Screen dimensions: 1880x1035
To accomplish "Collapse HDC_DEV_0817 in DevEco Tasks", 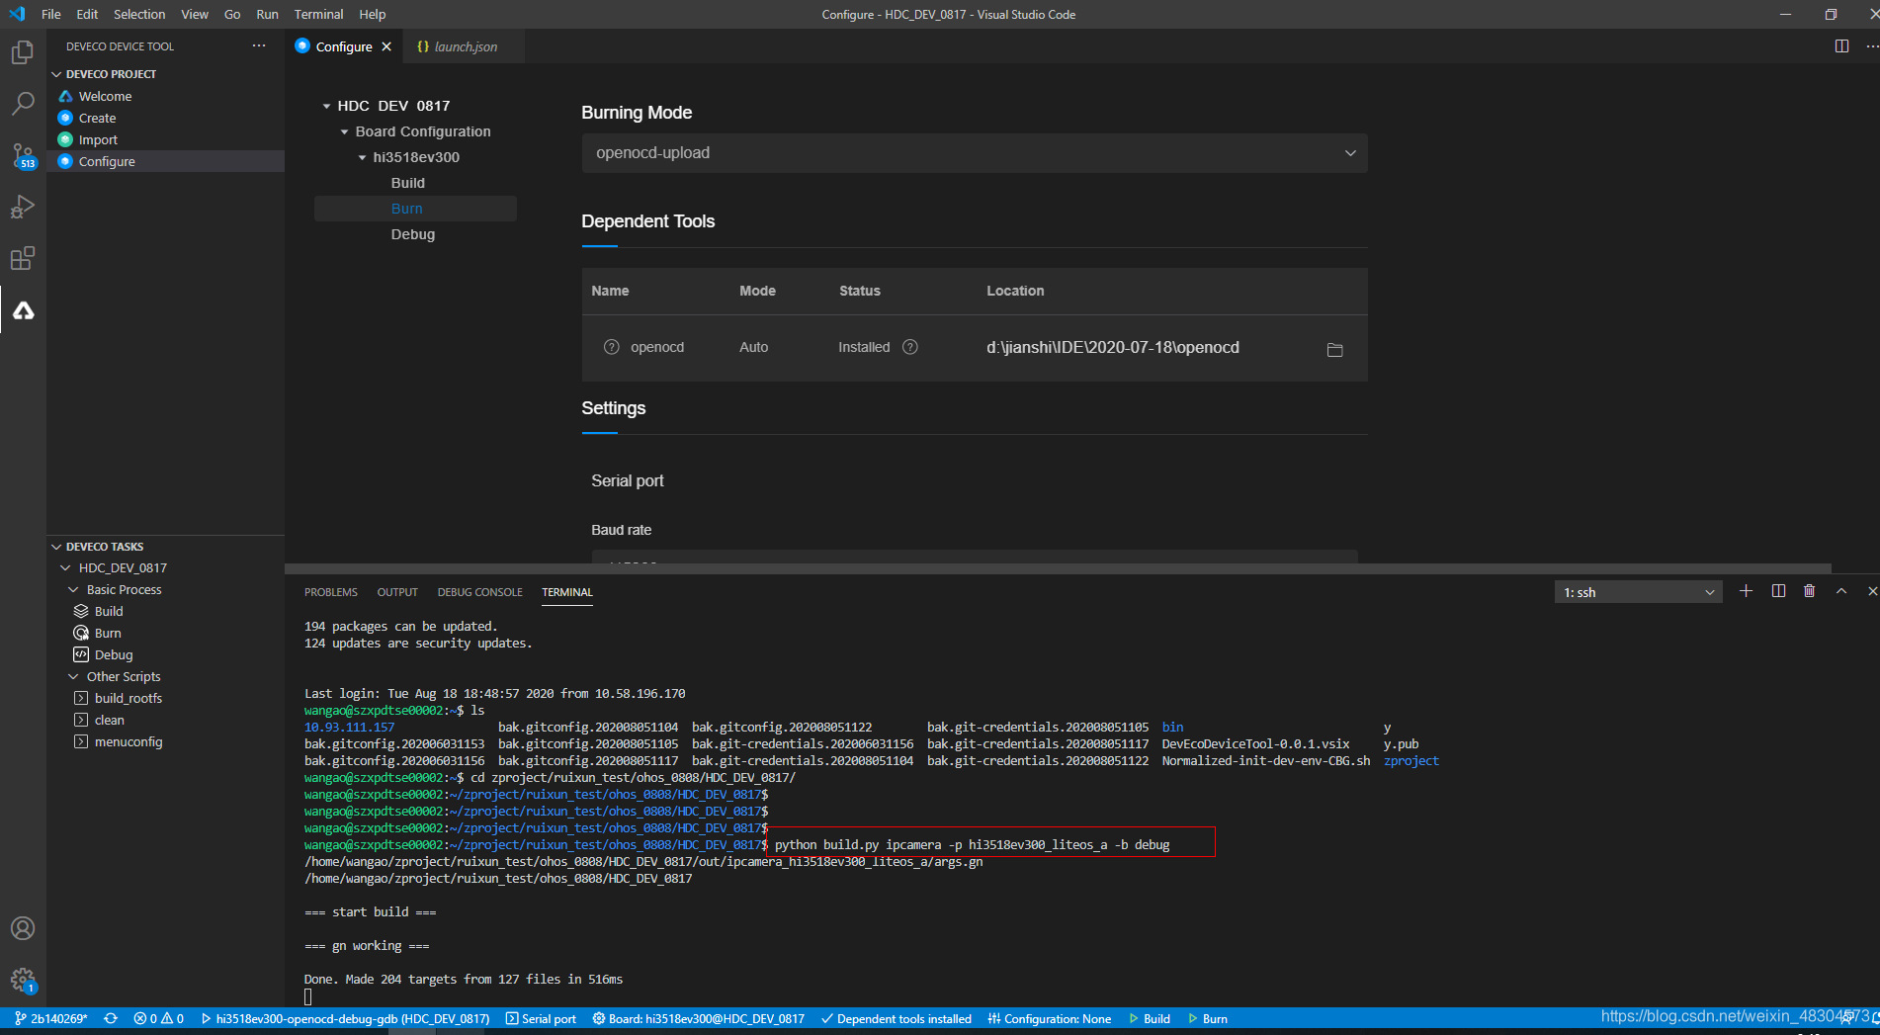I will pos(65,568).
